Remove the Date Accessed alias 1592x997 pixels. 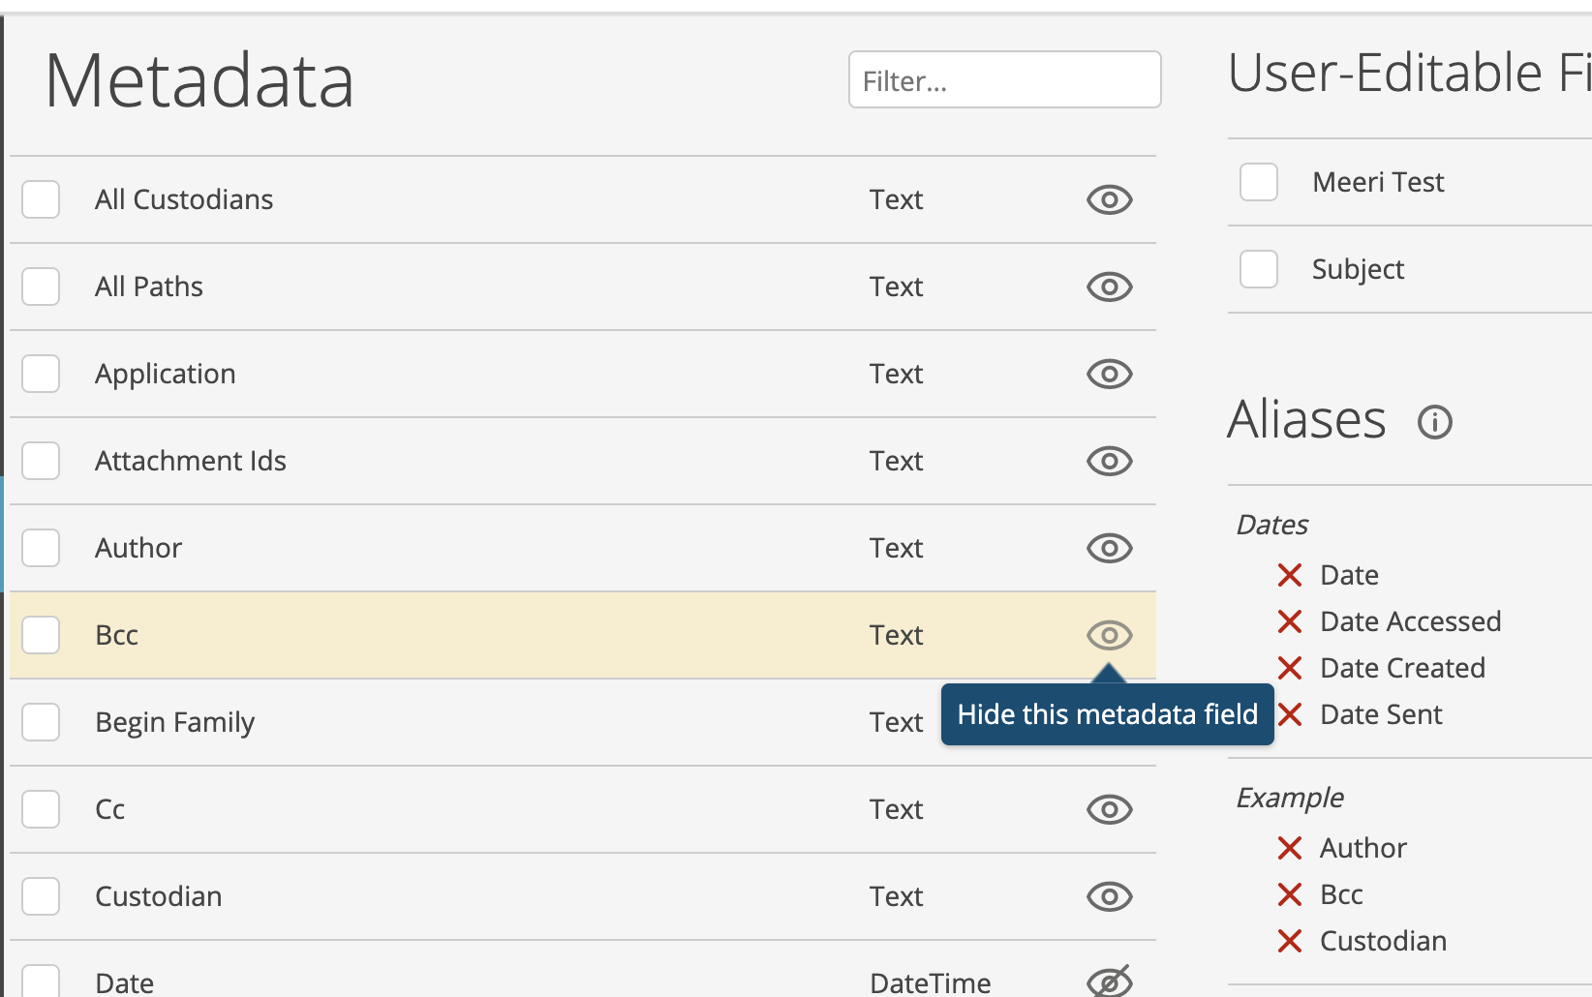[1290, 621]
